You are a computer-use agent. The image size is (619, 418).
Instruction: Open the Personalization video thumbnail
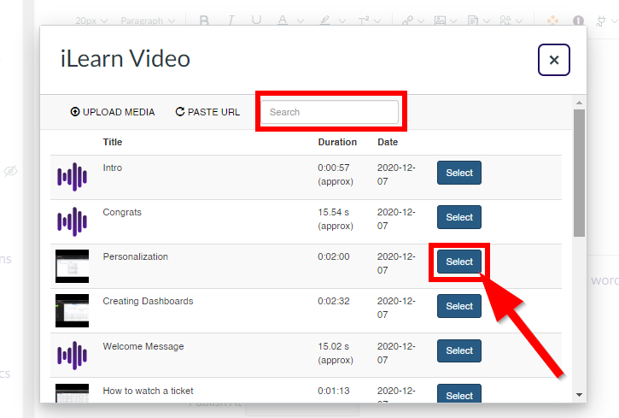73,267
